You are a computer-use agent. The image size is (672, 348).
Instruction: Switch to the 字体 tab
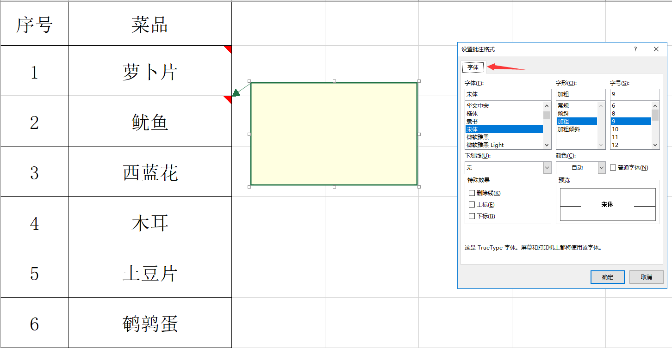(x=473, y=67)
